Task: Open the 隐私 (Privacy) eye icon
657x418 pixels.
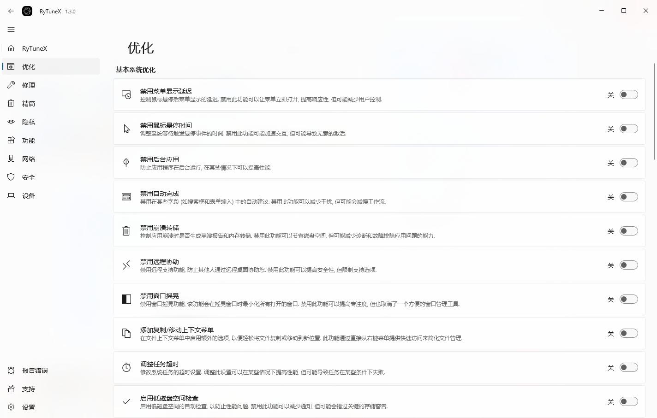Action: 11,122
